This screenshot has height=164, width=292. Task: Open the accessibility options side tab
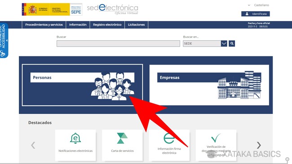(4, 40)
